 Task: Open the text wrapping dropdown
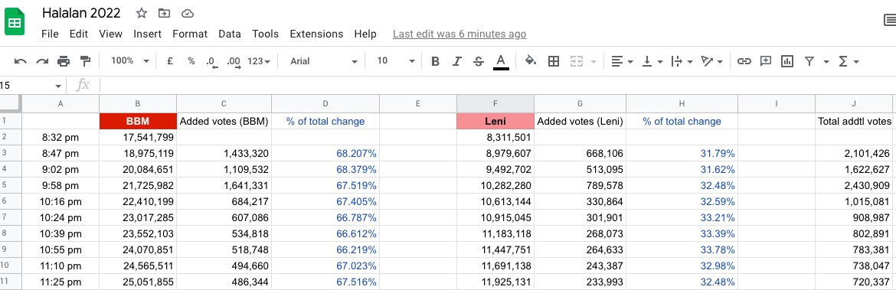click(x=682, y=61)
